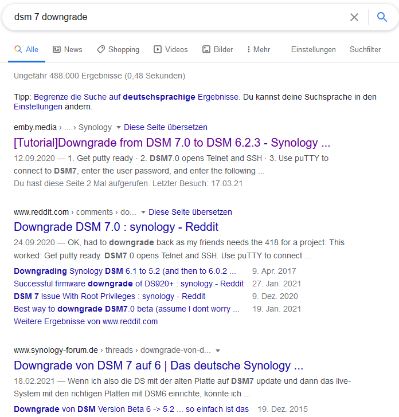Image resolution: width=399 pixels, height=417 pixels.
Task: Expand the dropdown arrow next to emby.media result
Action: pos(119,127)
